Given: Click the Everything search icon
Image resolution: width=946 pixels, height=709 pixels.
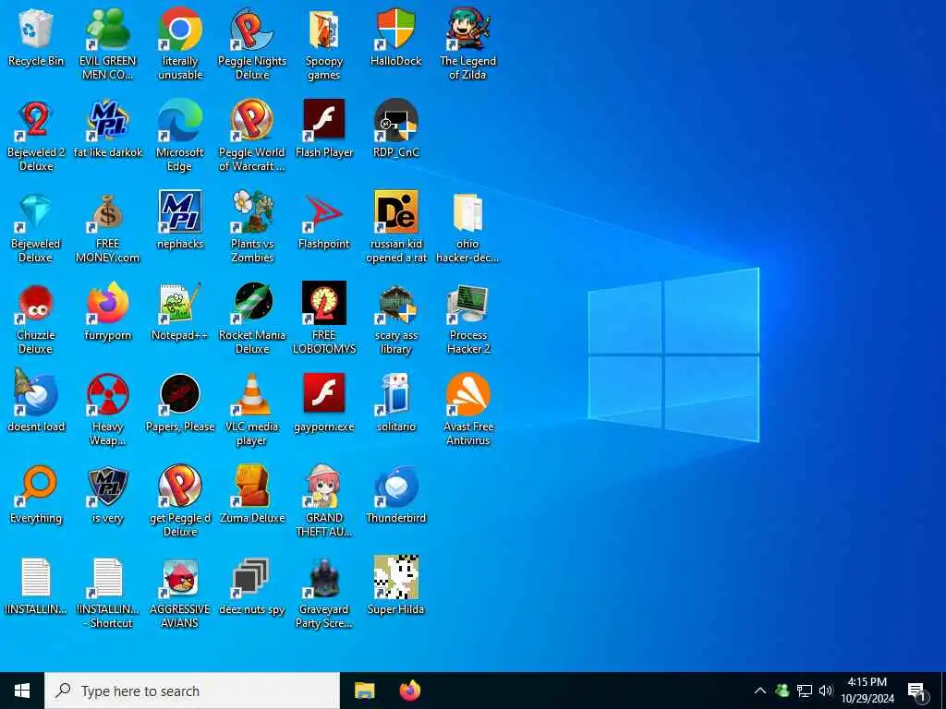Looking at the screenshot, I should [x=36, y=486].
